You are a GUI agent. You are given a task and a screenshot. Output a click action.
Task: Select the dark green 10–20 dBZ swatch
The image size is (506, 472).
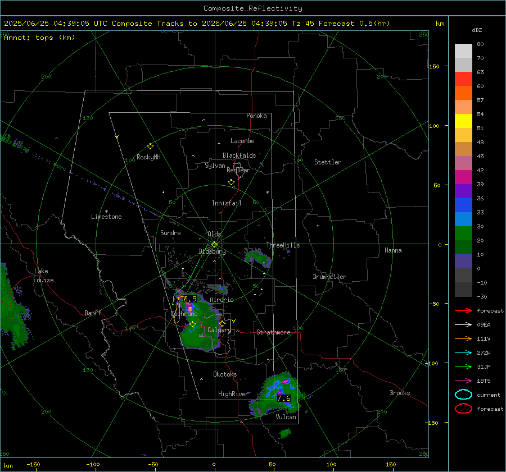point(463,248)
